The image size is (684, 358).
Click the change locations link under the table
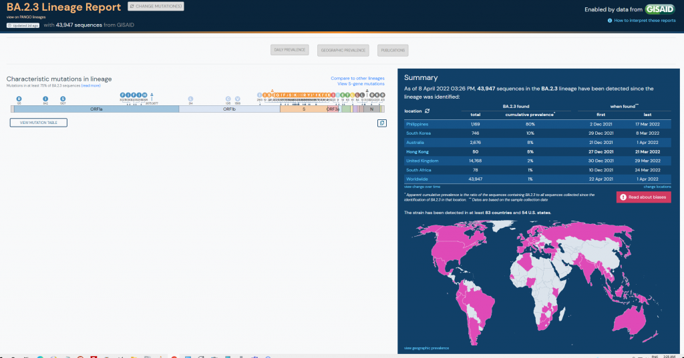click(x=657, y=187)
